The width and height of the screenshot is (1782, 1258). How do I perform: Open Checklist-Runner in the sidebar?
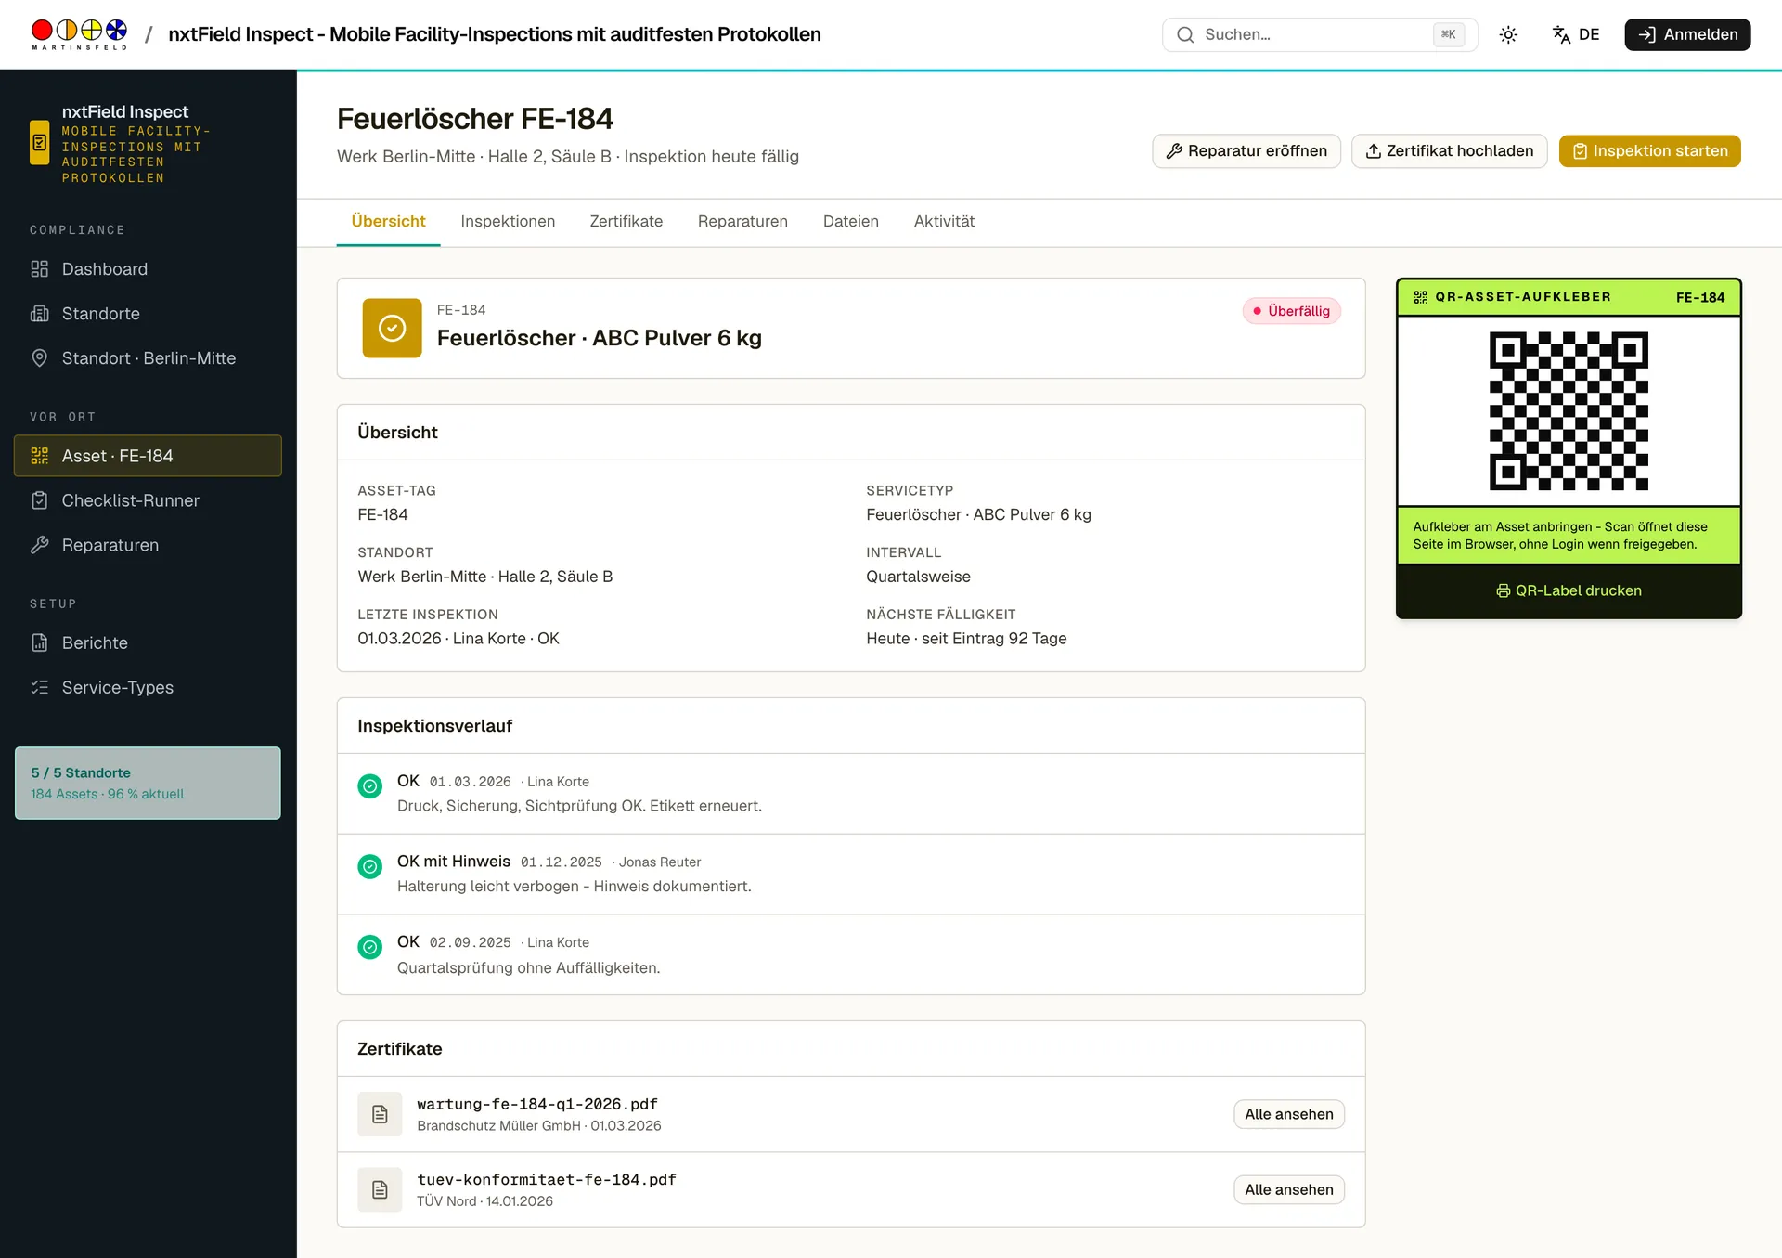[148, 500]
